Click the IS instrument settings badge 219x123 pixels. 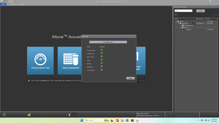194,23
